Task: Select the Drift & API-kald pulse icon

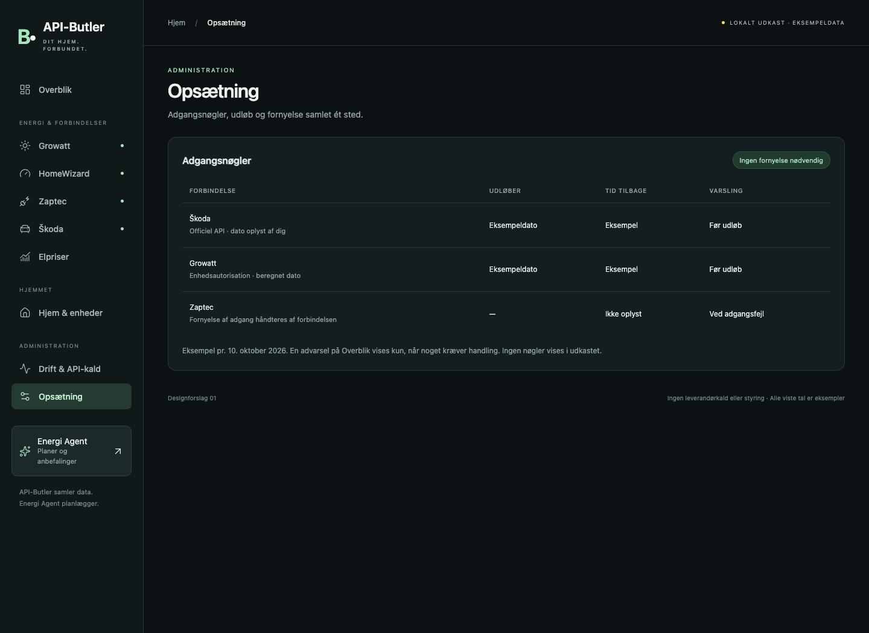Action: [x=25, y=369]
